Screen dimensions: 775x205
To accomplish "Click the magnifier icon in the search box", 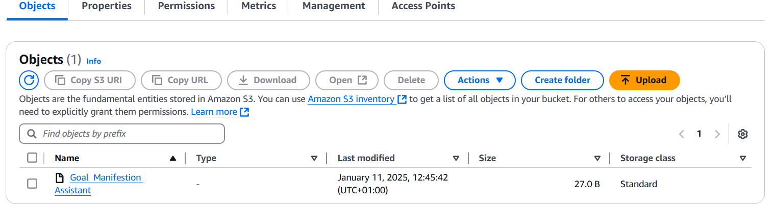I will click(x=32, y=134).
